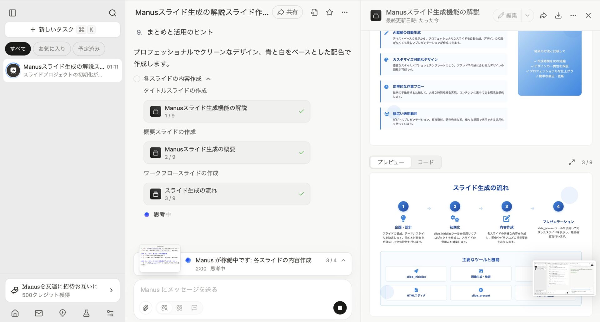Close the slide preview panel
Screen dimensions: 600x322
pyautogui.click(x=588, y=15)
